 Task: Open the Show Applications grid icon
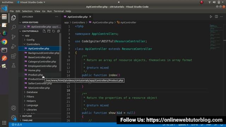4,123
